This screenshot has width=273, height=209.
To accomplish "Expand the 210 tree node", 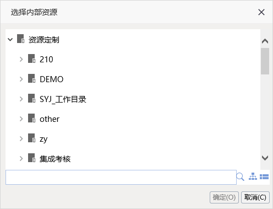I will coord(21,59).
